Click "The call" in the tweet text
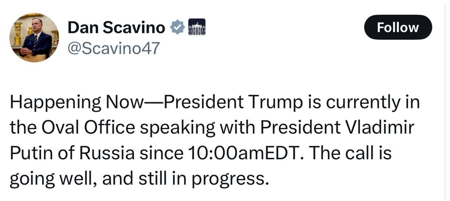 (340, 153)
